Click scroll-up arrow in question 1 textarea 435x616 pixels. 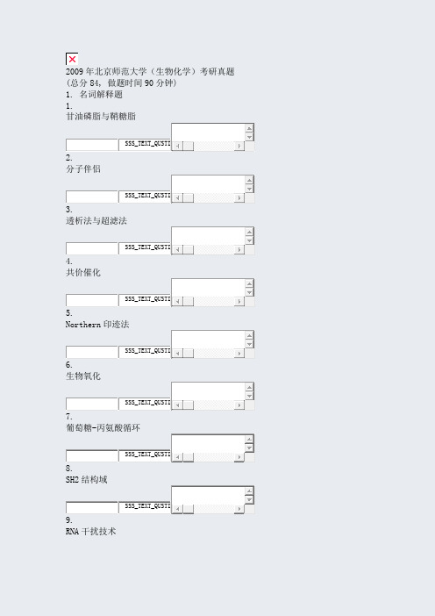click(249, 128)
